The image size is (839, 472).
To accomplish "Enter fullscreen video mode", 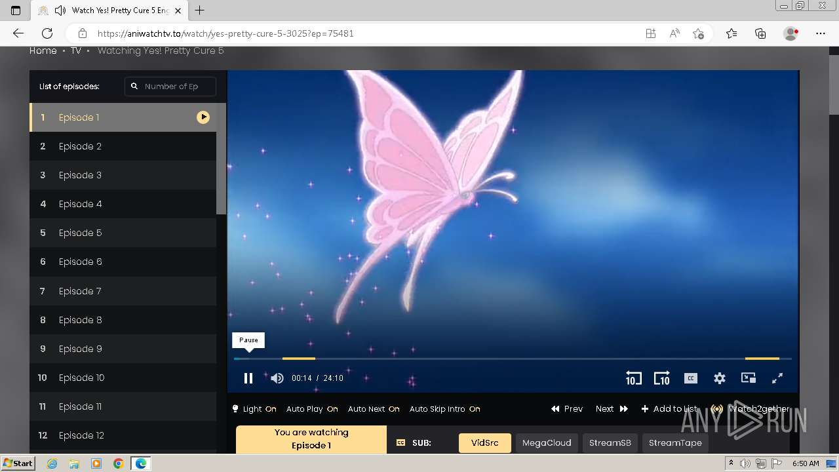I will [777, 378].
